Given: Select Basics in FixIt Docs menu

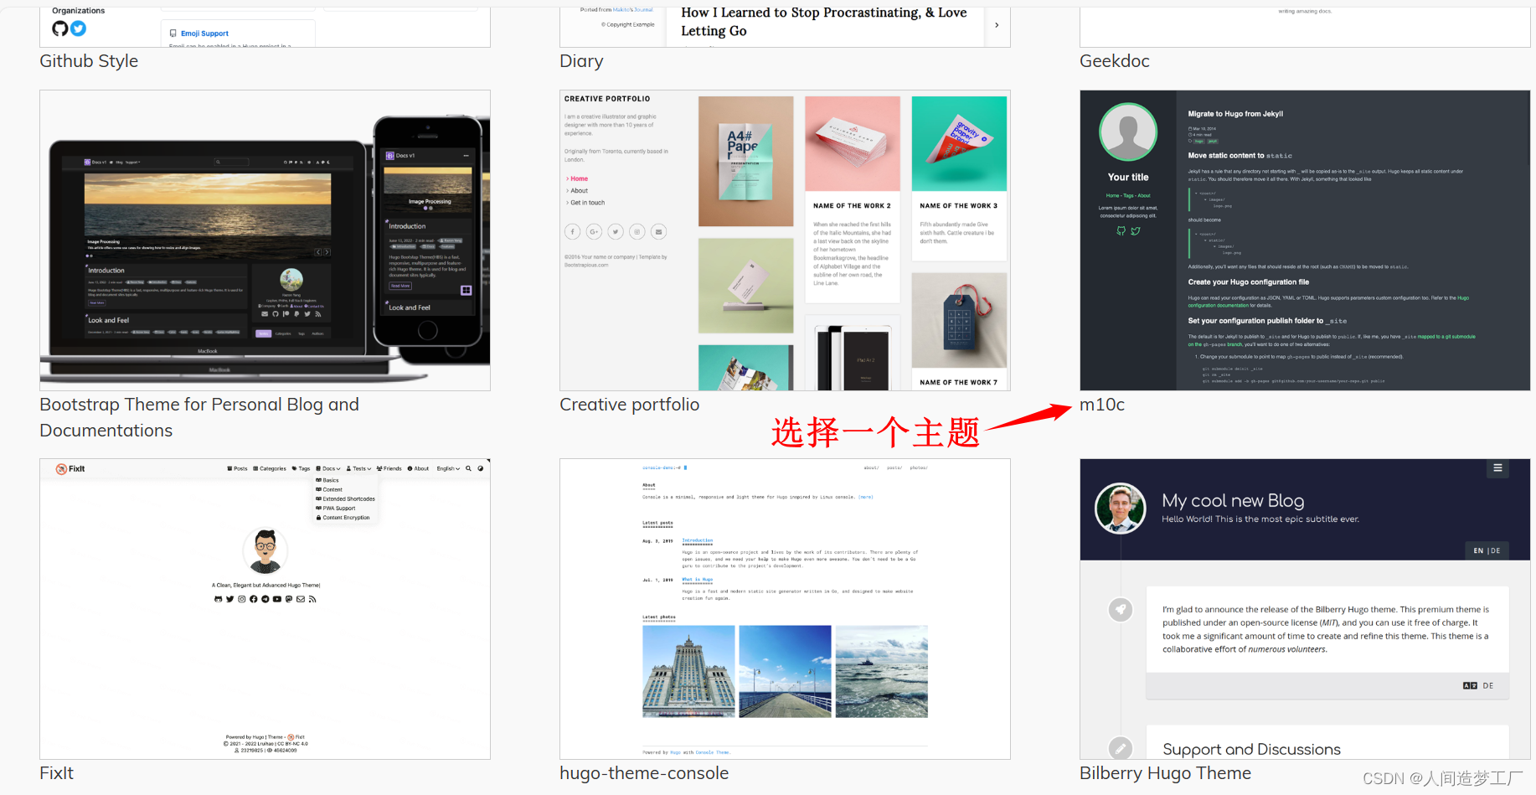Looking at the screenshot, I should (x=327, y=480).
